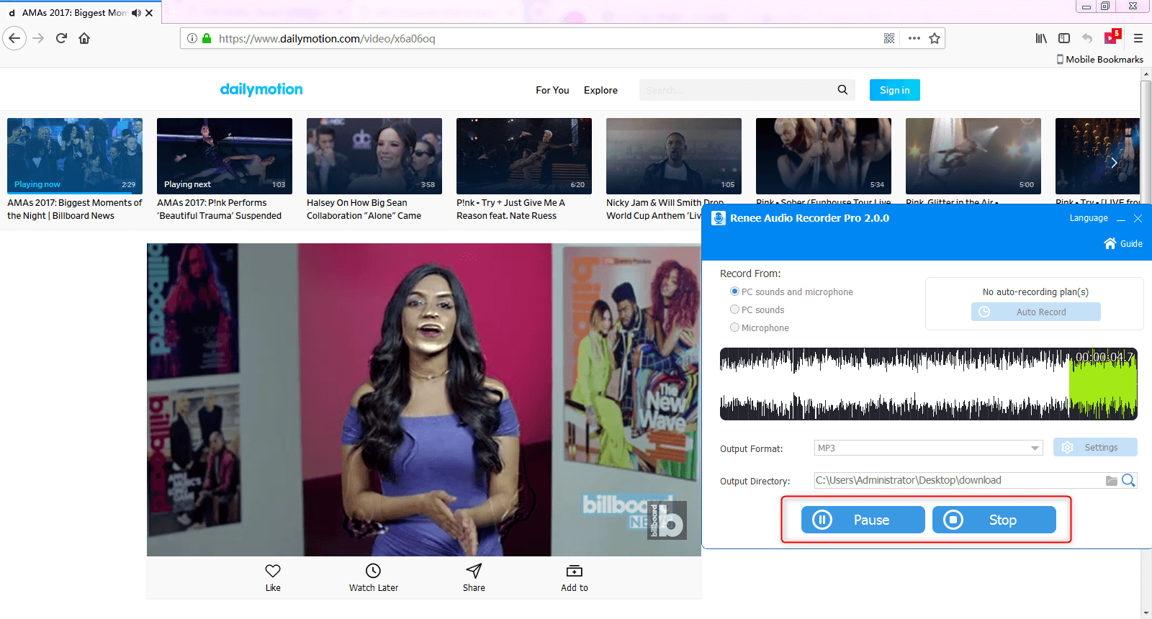
Task: Click the Dailymotion search magnifier icon
Action: tap(842, 90)
